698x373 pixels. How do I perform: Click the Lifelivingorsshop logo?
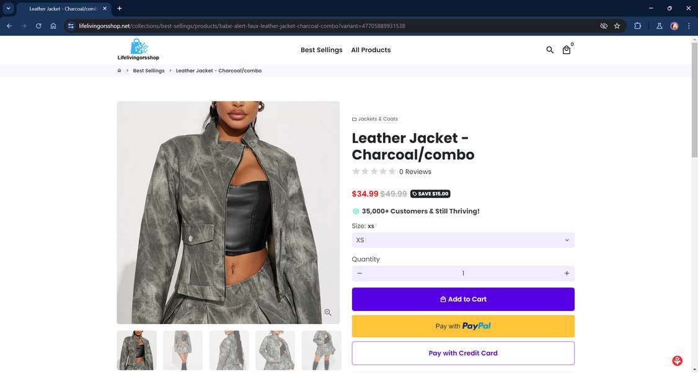point(138,50)
